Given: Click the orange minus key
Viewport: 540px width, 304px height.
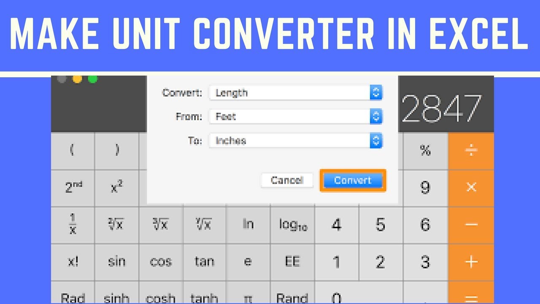Looking at the screenshot, I should click(471, 225).
